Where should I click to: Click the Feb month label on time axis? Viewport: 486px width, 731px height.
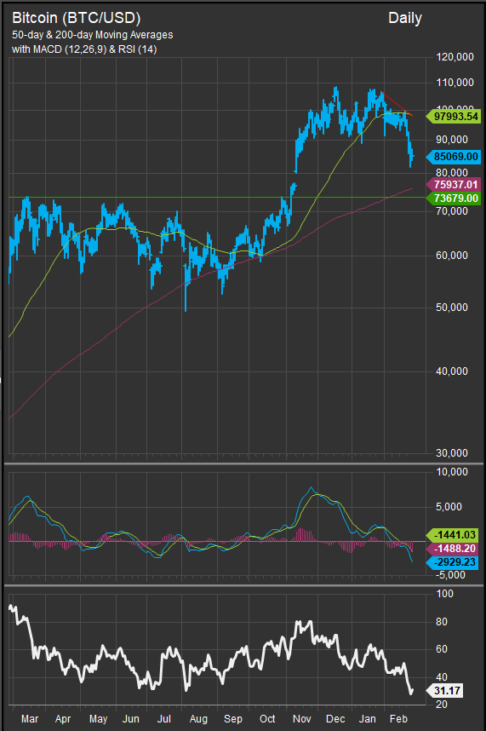point(398,719)
